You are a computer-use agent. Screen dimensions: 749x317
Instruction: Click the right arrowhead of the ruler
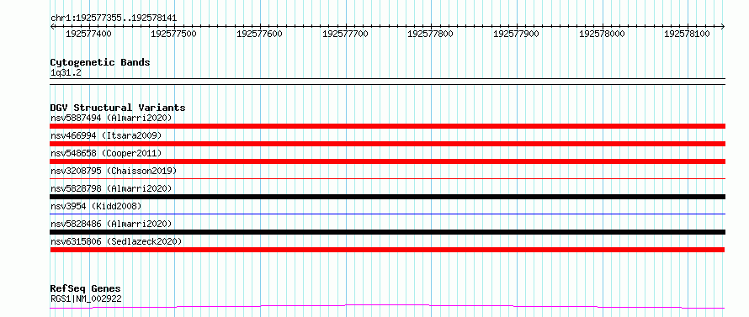point(723,26)
